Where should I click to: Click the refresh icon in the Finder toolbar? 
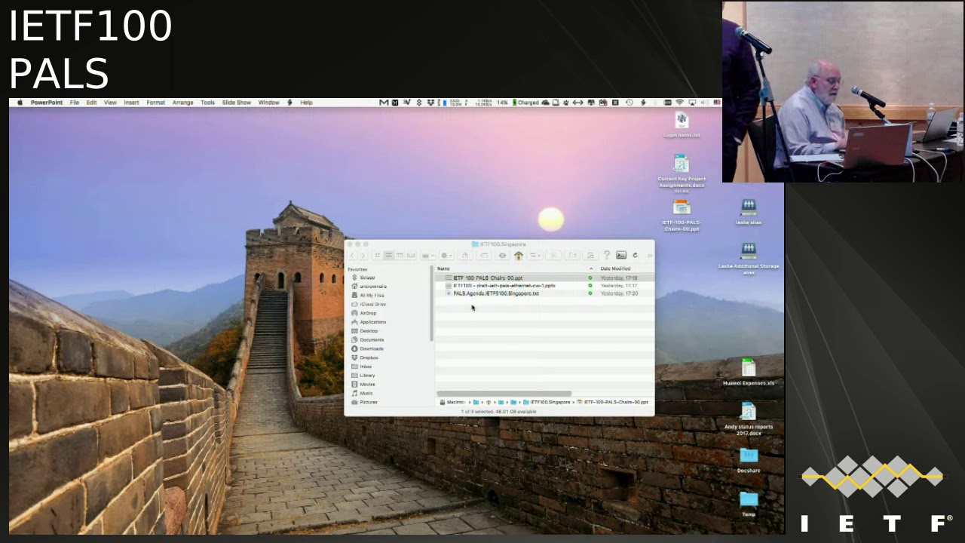[635, 256]
